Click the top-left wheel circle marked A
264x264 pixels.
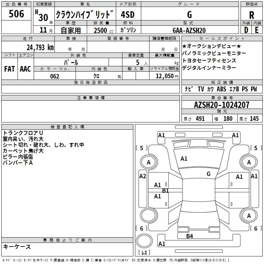pos(148,162)
